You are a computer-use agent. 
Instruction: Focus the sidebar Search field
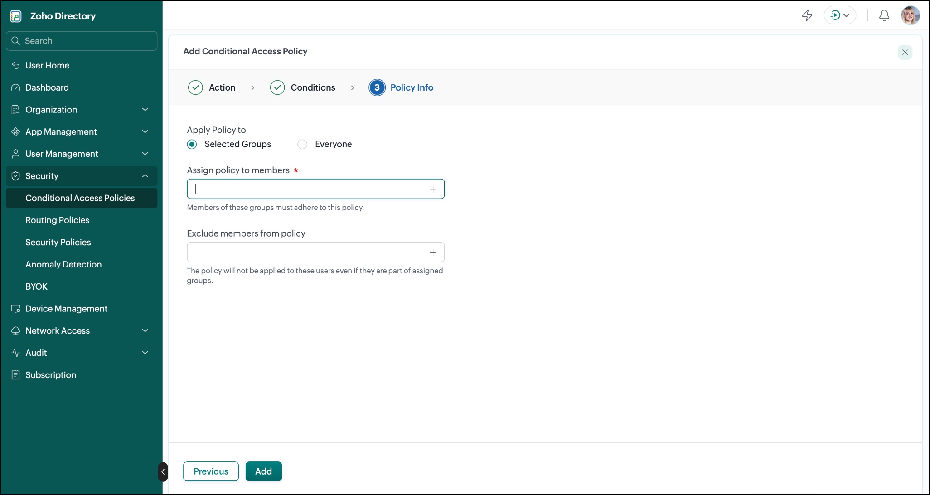(x=82, y=41)
